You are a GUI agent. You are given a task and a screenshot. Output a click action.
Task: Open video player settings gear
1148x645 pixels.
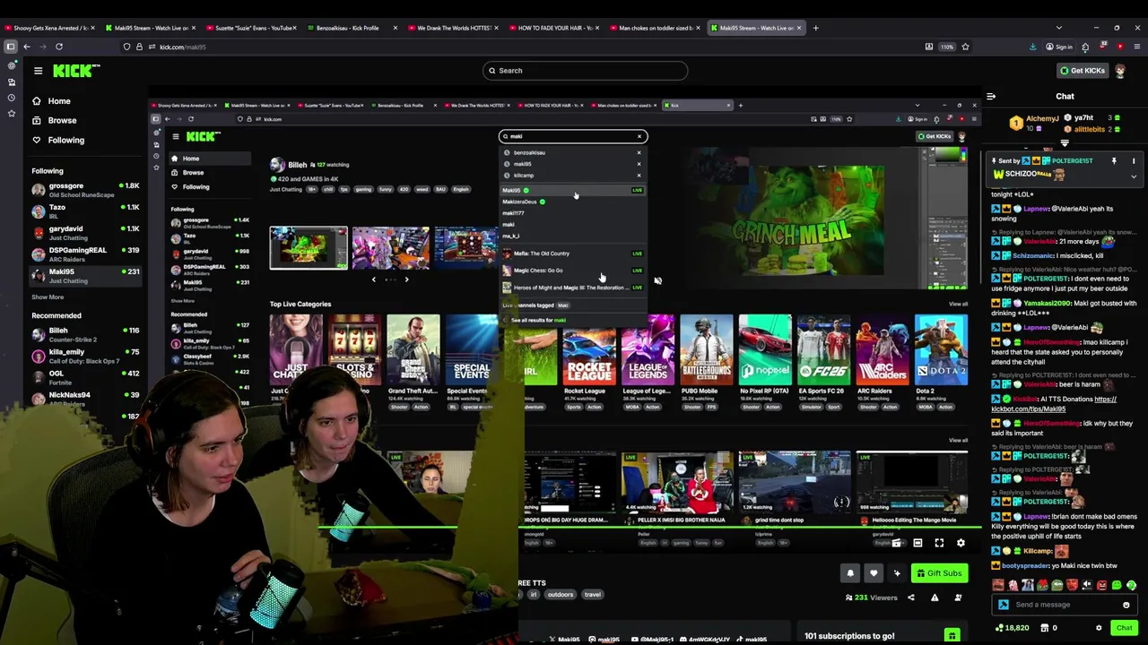pos(961,543)
